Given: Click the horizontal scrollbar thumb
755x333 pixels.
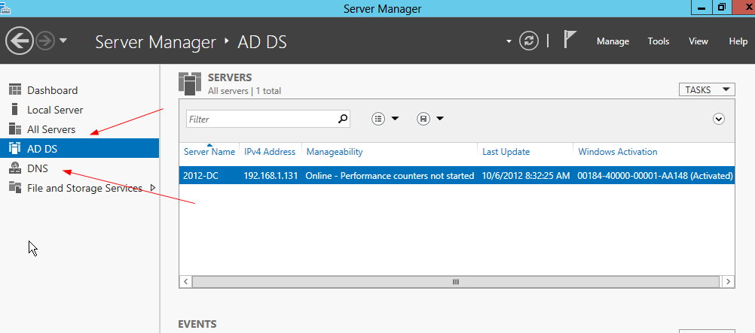Looking at the screenshot, I should point(456,282).
